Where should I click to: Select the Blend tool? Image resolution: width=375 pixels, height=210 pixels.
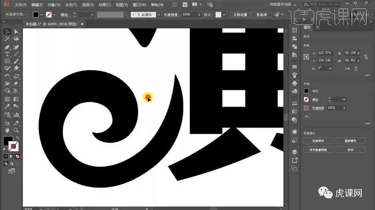coord(16,106)
